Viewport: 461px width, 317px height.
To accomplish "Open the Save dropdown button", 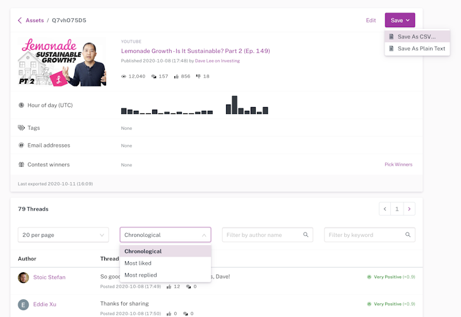I will tap(400, 20).
